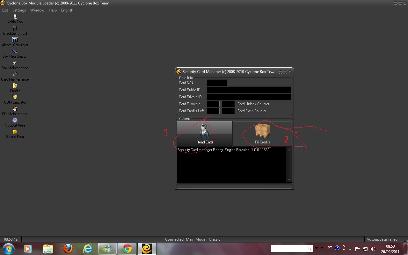Click the log scrollbar up arrow

point(289,150)
